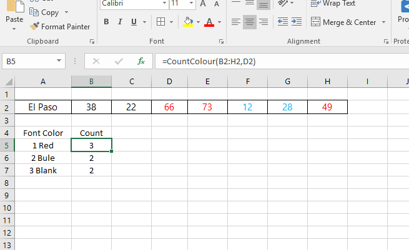The height and width of the screenshot is (250, 409).
Task: Select selected cell showing count 3
Action: 91,145
